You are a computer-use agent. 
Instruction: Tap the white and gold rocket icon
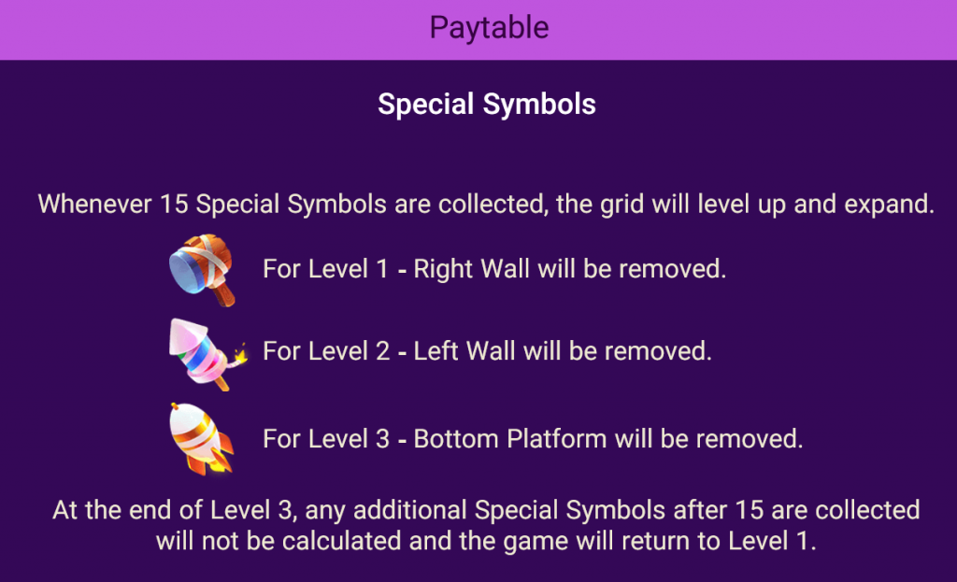pyautogui.click(x=202, y=439)
